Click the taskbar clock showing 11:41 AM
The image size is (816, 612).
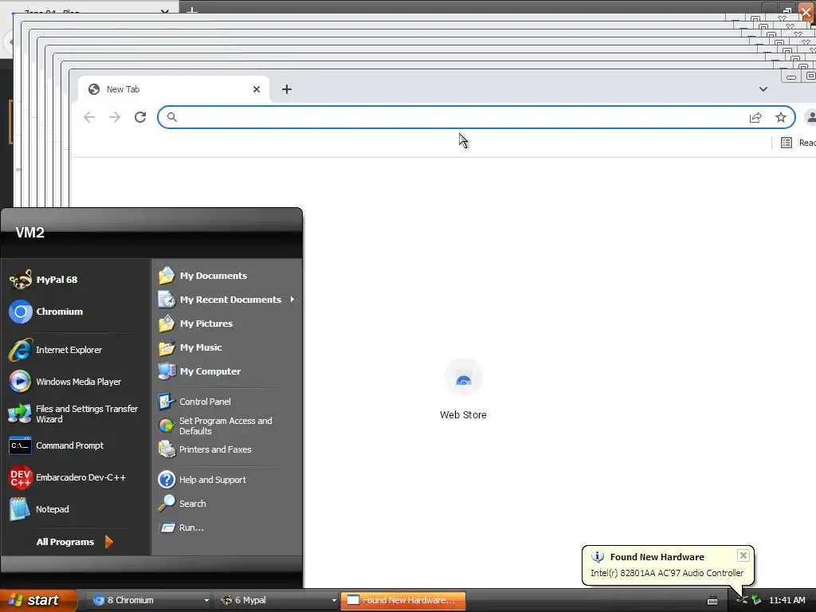(787, 600)
